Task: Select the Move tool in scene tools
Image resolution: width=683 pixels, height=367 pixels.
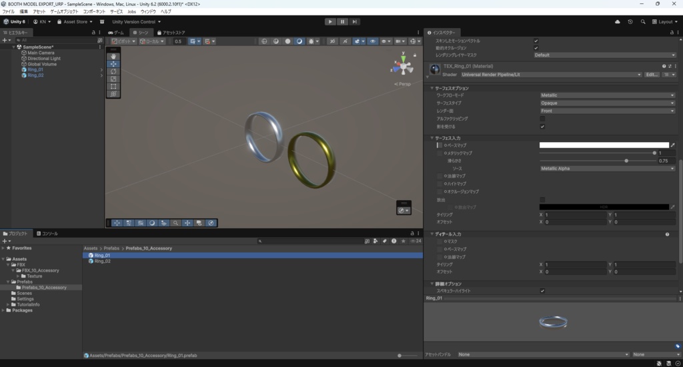Action: pos(113,63)
